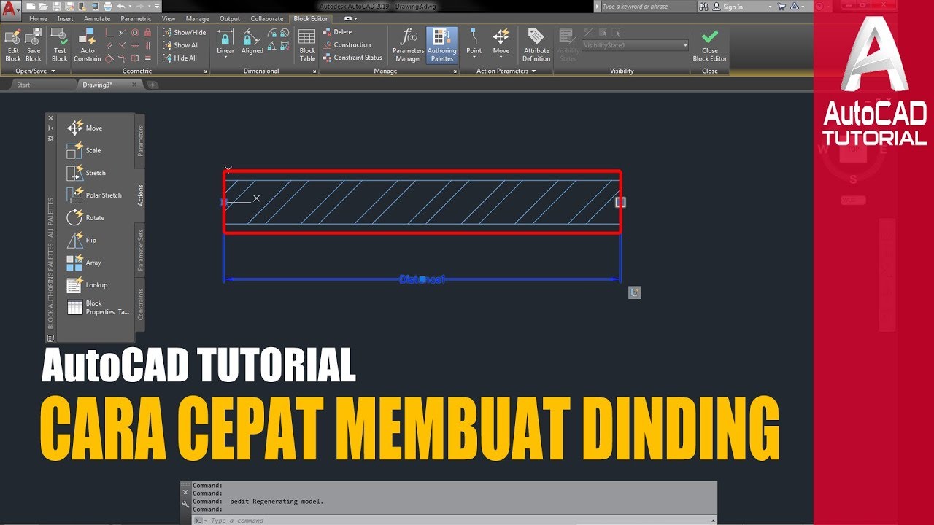Select the Rotate action in authoring palette
Image resolution: width=934 pixels, height=525 pixels.
[x=86, y=218]
